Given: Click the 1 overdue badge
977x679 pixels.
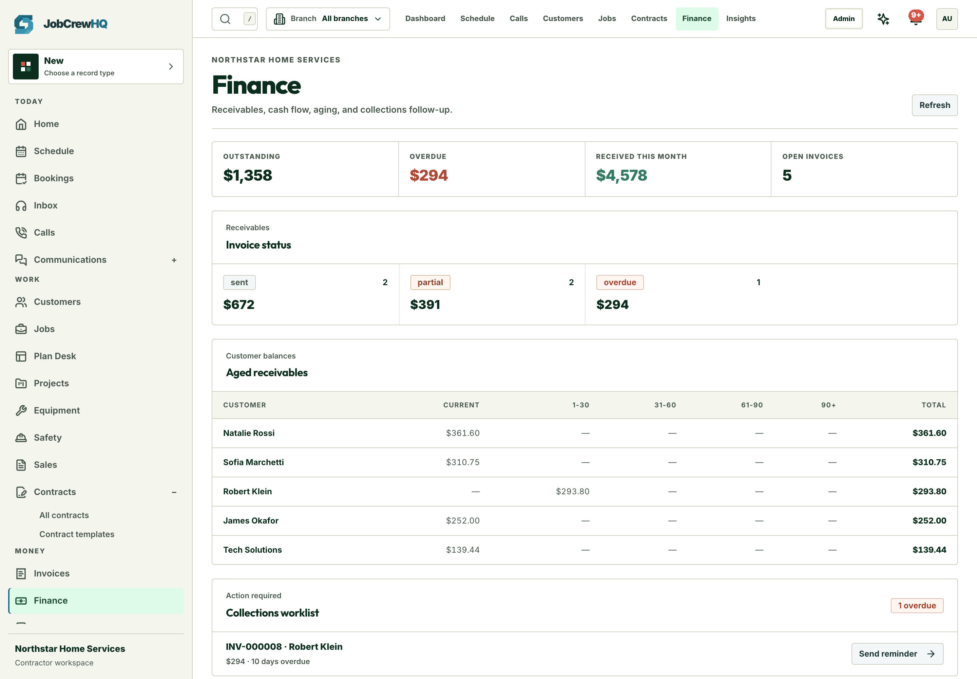Looking at the screenshot, I should (x=917, y=605).
